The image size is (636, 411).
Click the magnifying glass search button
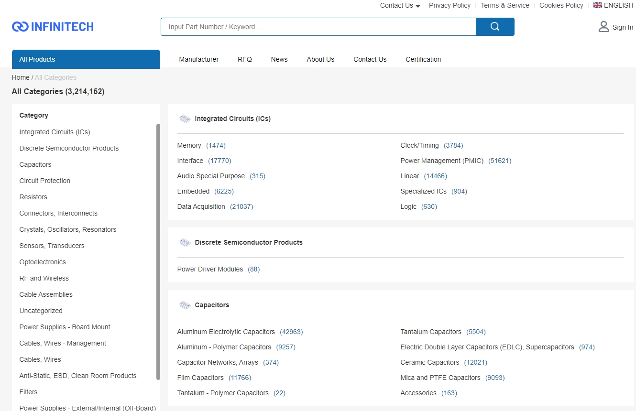point(495,27)
